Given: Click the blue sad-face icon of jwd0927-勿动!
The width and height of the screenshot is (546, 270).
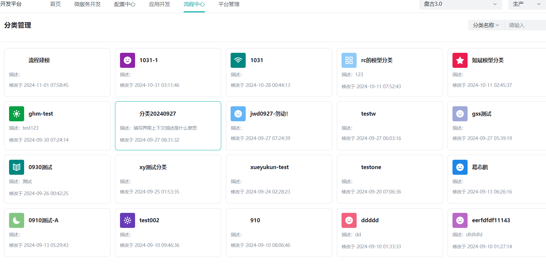Looking at the screenshot, I should click(x=238, y=114).
